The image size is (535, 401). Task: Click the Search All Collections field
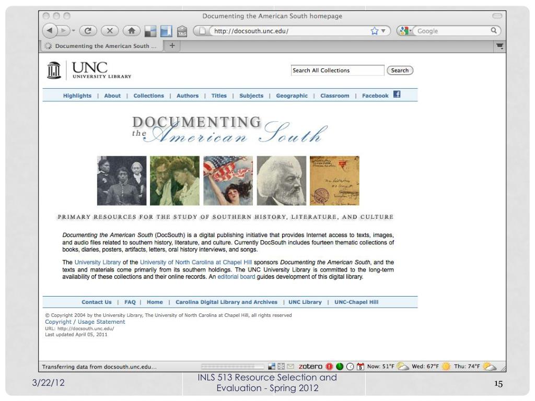click(x=338, y=70)
